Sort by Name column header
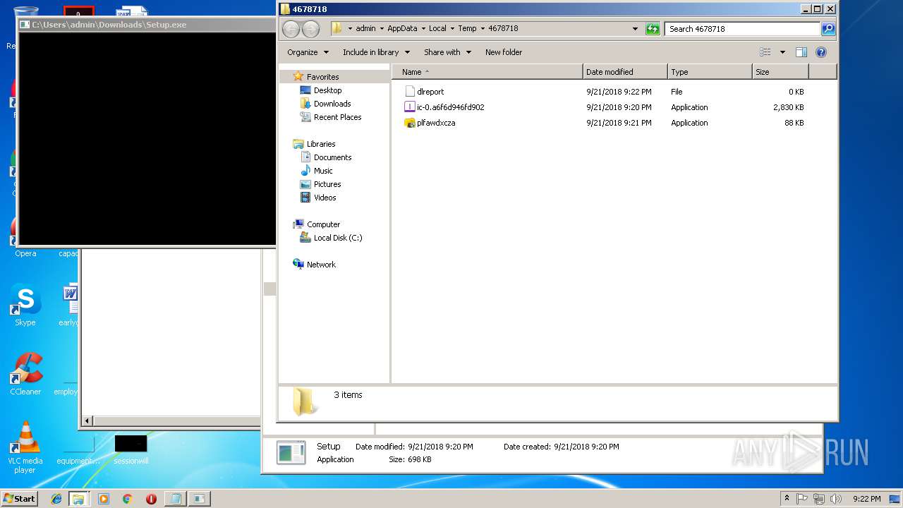The height and width of the screenshot is (508, 903). pyautogui.click(x=487, y=72)
